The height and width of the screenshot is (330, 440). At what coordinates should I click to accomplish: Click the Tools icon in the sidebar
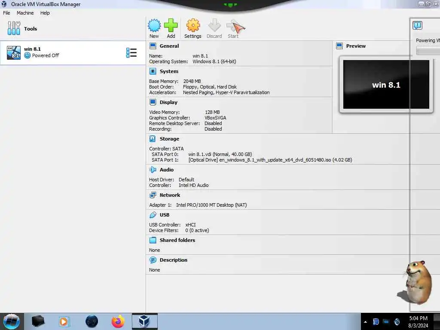[x=14, y=28]
